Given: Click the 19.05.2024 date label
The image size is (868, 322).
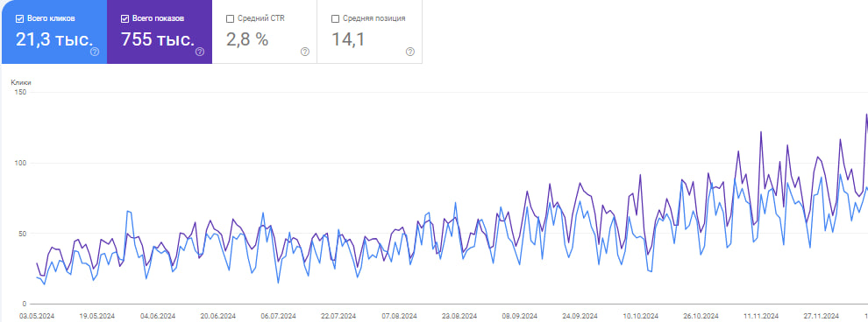Looking at the screenshot, I should (x=96, y=317).
